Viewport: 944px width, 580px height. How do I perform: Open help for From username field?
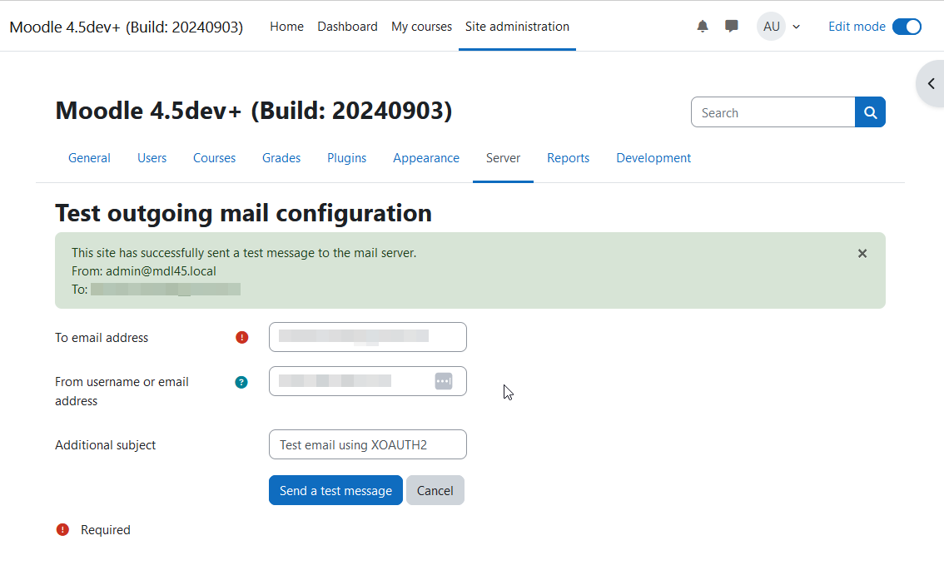pyautogui.click(x=241, y=382)
